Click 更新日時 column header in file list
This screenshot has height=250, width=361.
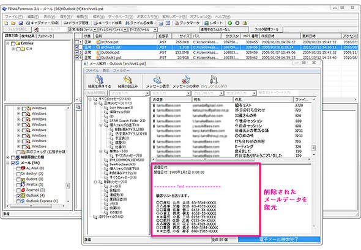pos(321,36)
